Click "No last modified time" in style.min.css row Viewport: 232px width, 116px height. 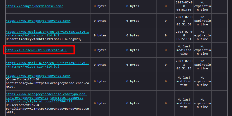click(184, 103)
